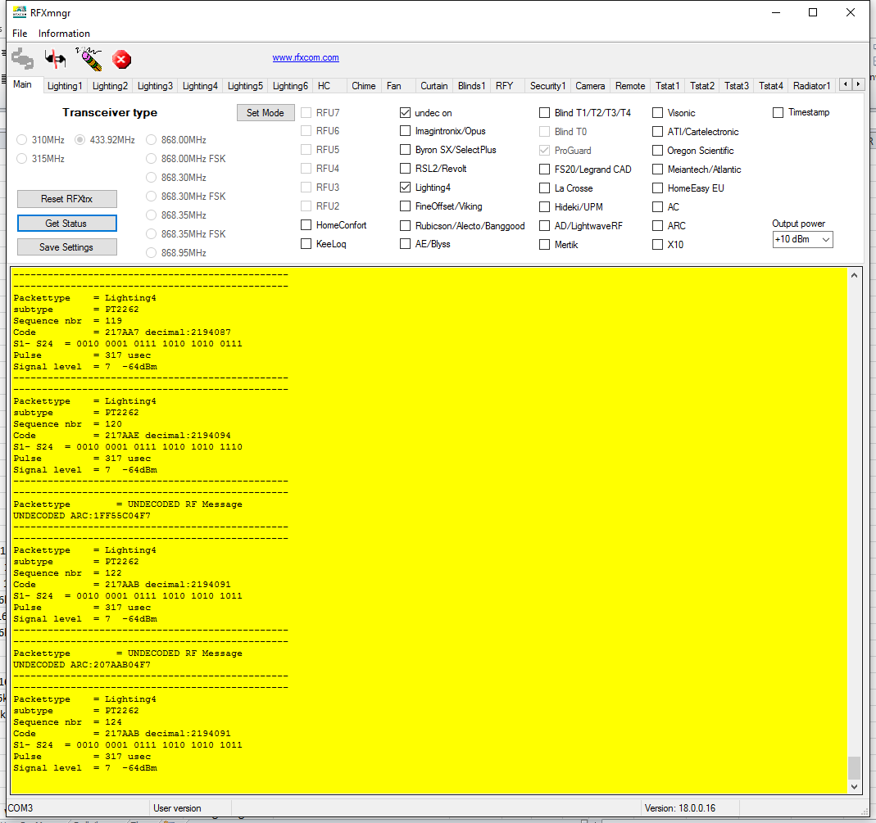Select the 868.35MHz FSK option
The width and height of the screenshot is (876, 823).
(x=151, y=234)
